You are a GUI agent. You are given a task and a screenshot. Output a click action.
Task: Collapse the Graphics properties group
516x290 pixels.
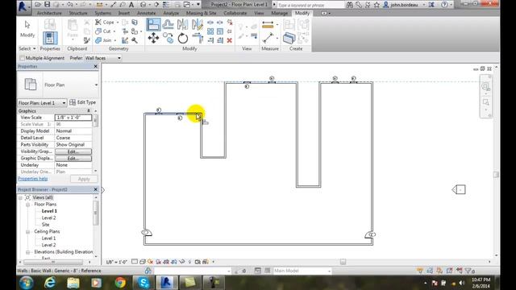(x=89, y=111)
